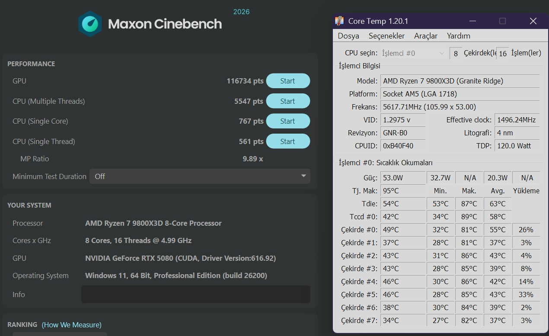Click the 'NVIDIA GeForce RTX 5080' GPU text

[x=180, y=258]
